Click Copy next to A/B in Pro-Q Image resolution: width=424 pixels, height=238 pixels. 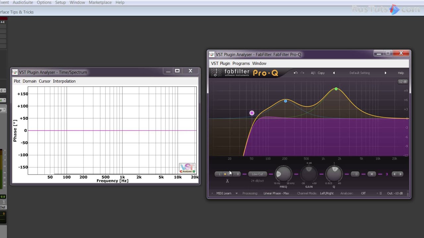pyautogui.click(x=321, y=73)
